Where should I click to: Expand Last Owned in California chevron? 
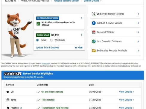coord(139,41)
